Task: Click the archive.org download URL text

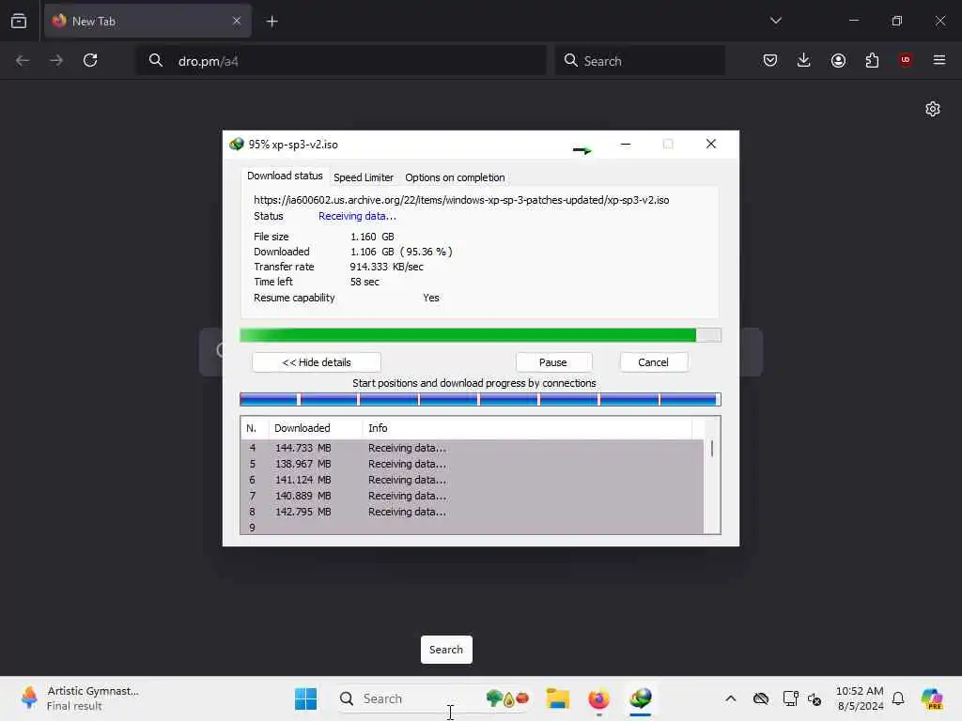Action: (x=461, y=200)
